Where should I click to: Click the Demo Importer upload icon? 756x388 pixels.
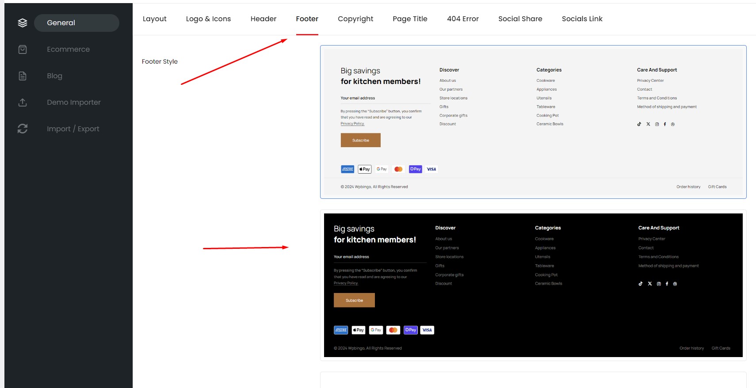click(23, 103)
